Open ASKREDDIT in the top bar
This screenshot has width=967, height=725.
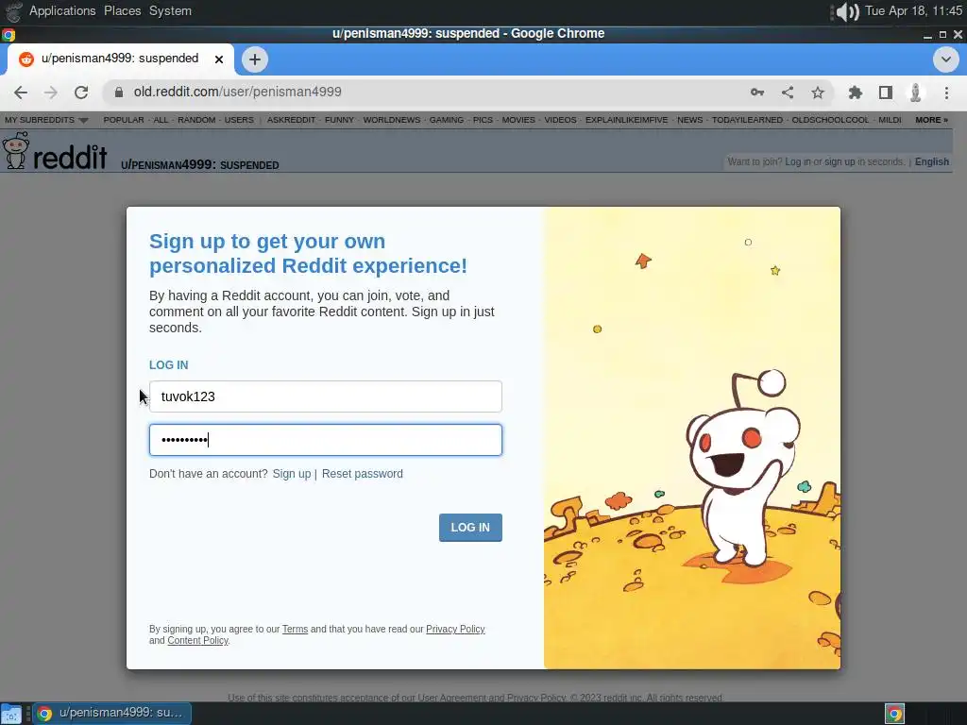pyautogui.click(x=291, y=120)
